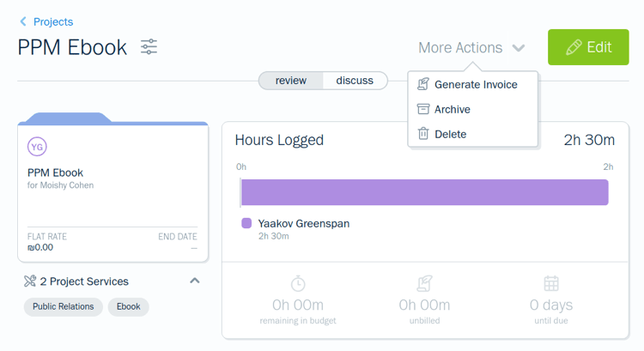The width and height of the screenshot is (644, 351).
Task: Go back to Projects list
Action: click(46, 21)
